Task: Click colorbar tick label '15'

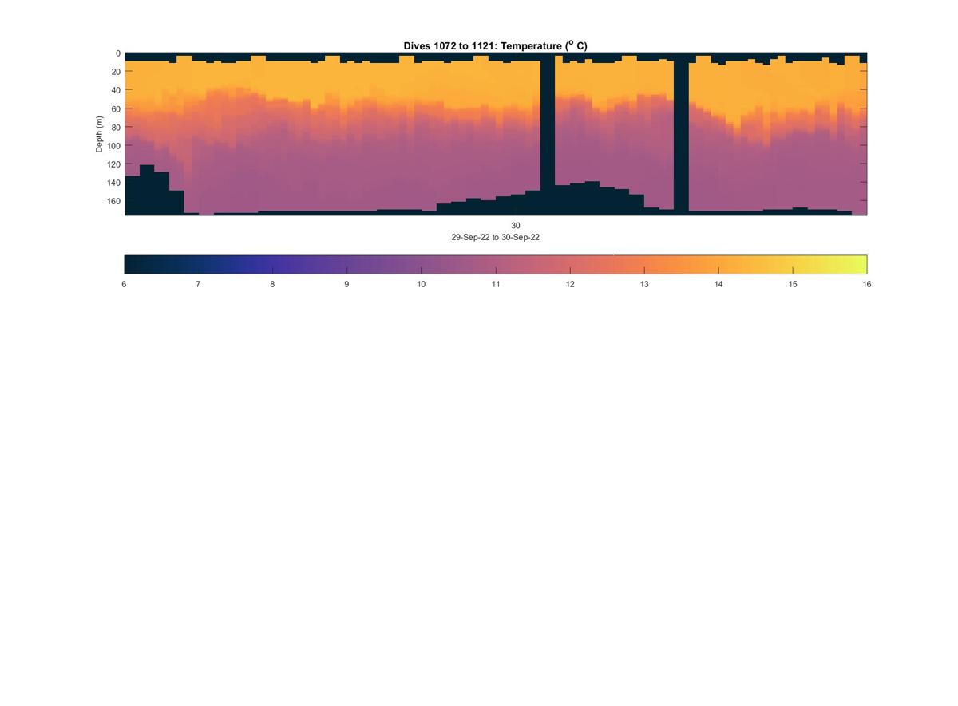Action: pyautogui.click(x=793, y=284)
